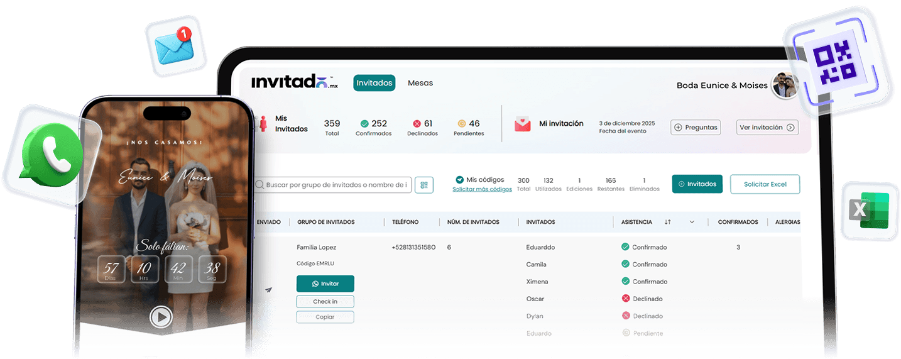Click the QR code scanner button by the search box
This screenshot has height=359, width=901.
click(x=424, y=185)
